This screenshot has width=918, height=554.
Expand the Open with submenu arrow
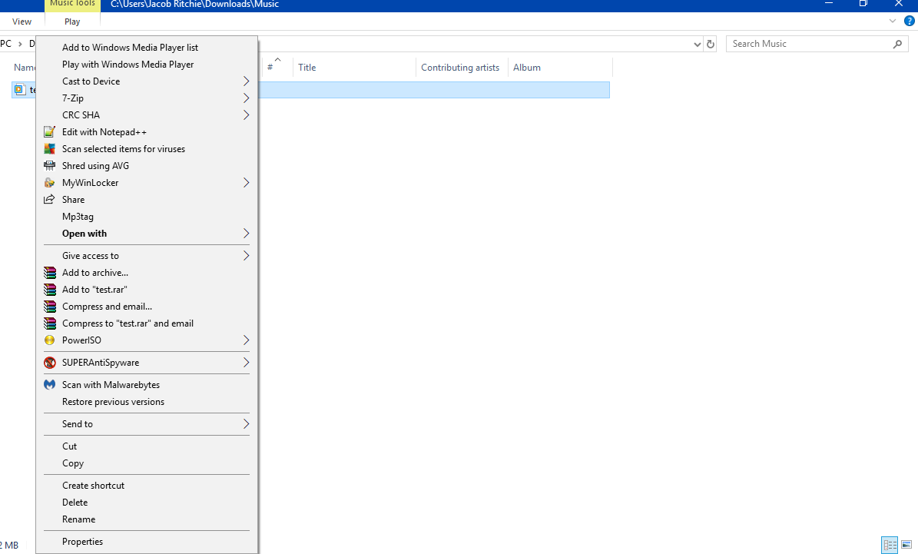tap(247, 234)
